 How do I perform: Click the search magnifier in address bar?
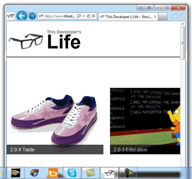tap(79, 16)
